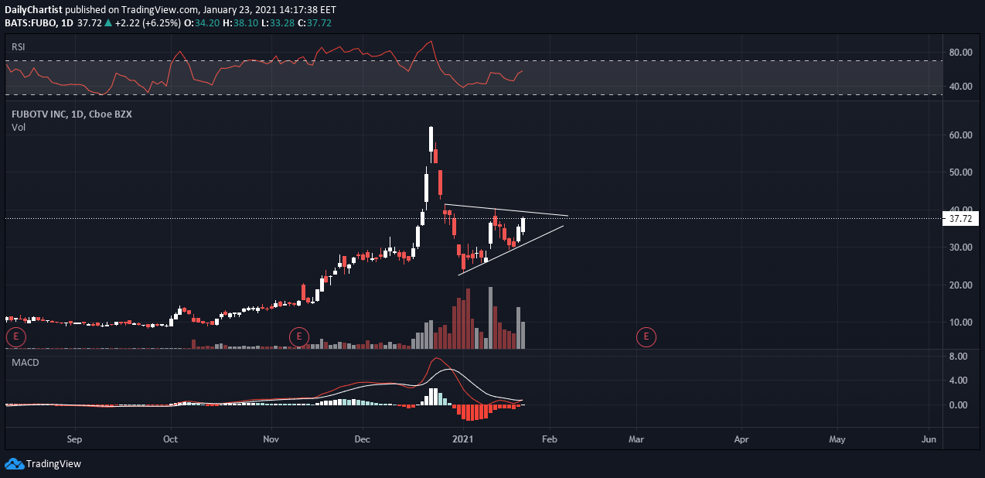Image resolution: width=985 pixels, height=478 pixels.
Task: Click the 30.00 price axis label
Action: click(960, 248)
